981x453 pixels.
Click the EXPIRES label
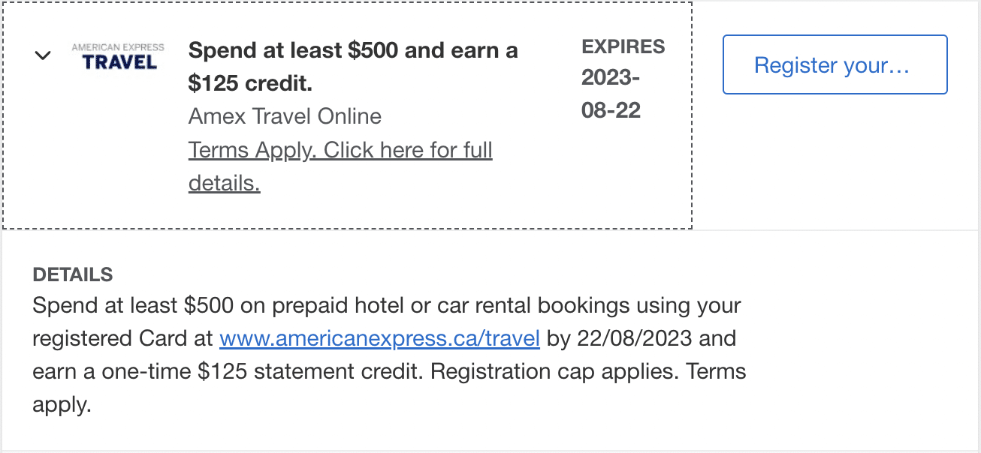pyautogui.click(x=623, y=46)
